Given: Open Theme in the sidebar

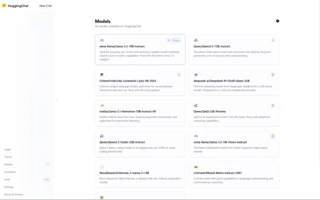Looking at the screenshot, I should coord(8,157).
